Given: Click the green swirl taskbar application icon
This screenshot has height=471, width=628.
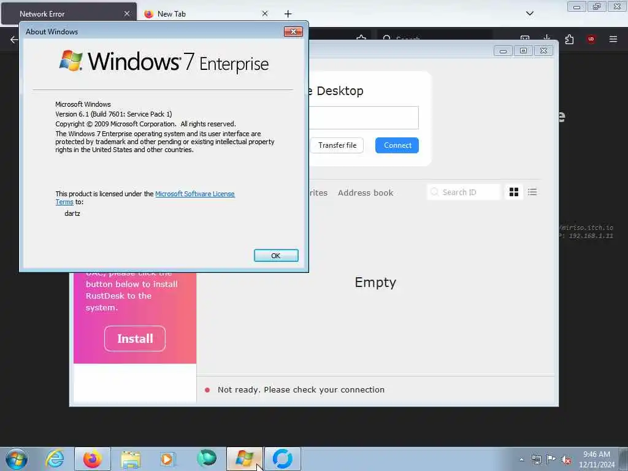Looking at the screenshot, I should pos(206,459).
